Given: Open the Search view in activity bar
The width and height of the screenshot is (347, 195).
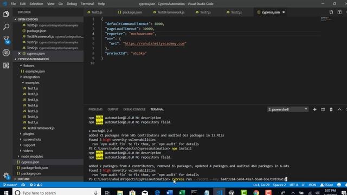Looking at the screenshot, I should [x=6, y=27].
